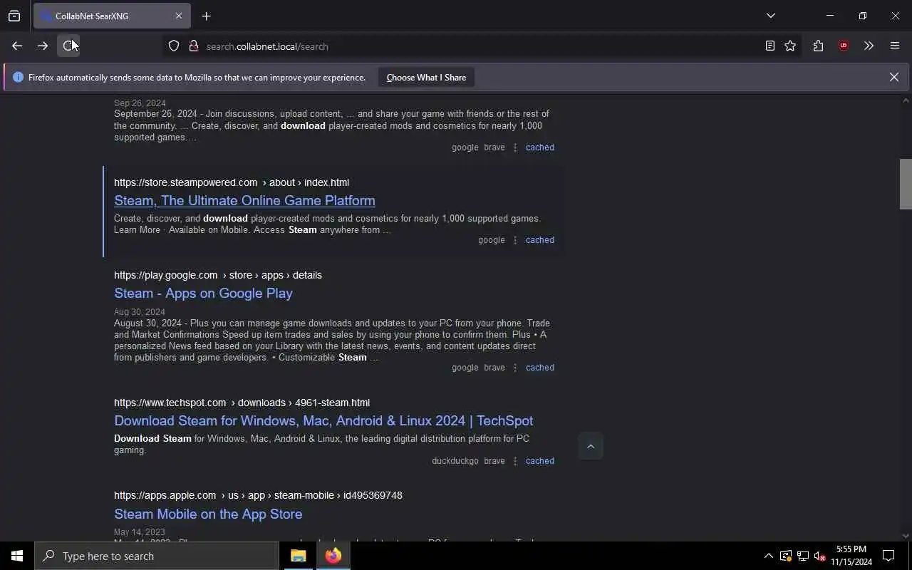912x570 pixels.
Task: Toggle reader view icon
Action: pos(770,46)
